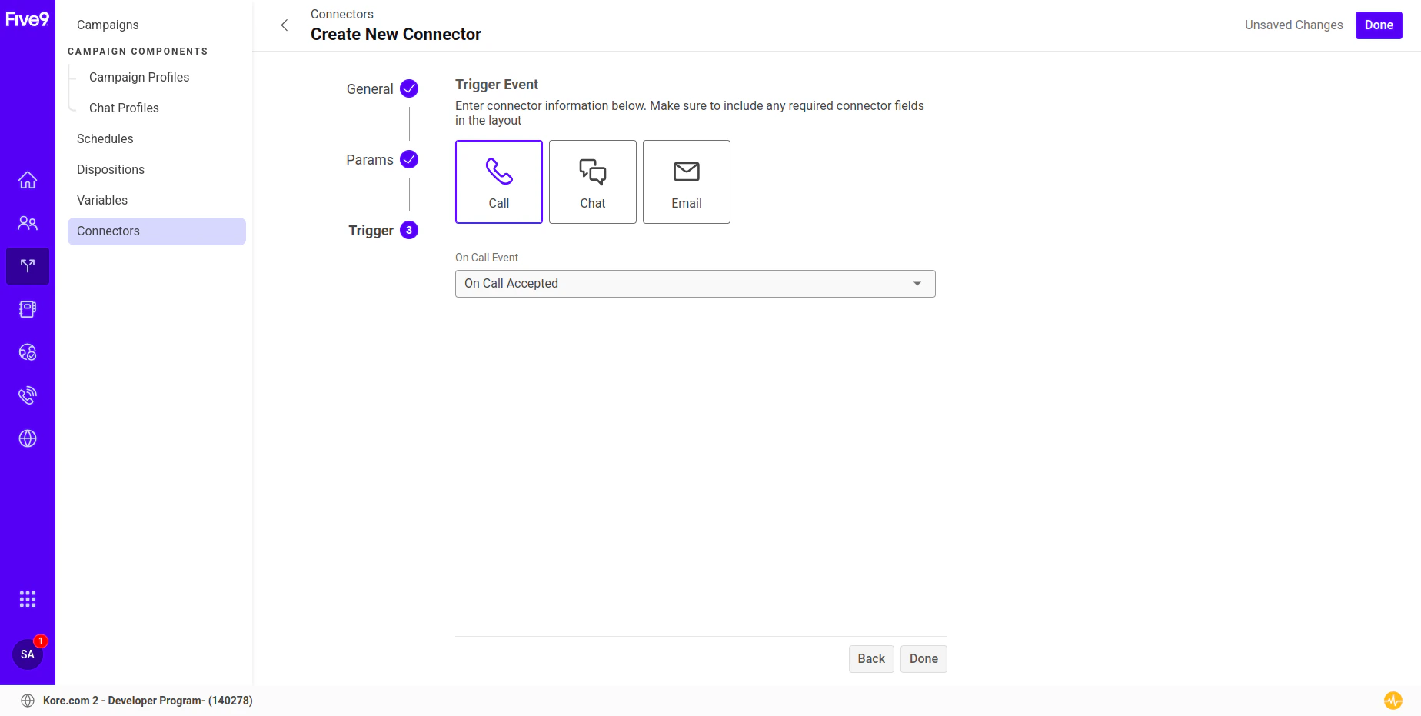The width and height of the screenshot is (1421, 716).
Task: Expand the On Call Accepted selector
Action: pyautogui.click(x=916, y=283)
